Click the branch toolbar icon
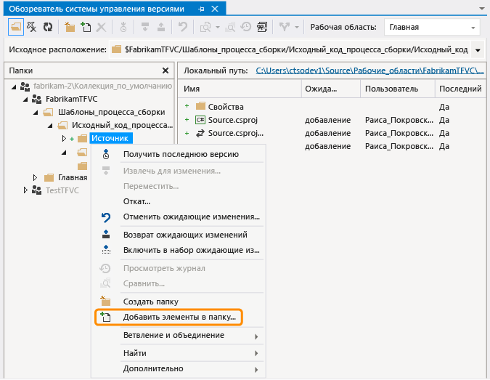 [285, 27]
